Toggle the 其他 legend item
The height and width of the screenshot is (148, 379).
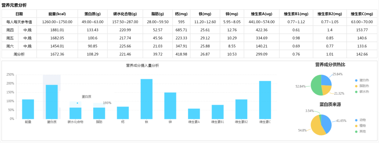coord(360,132)
